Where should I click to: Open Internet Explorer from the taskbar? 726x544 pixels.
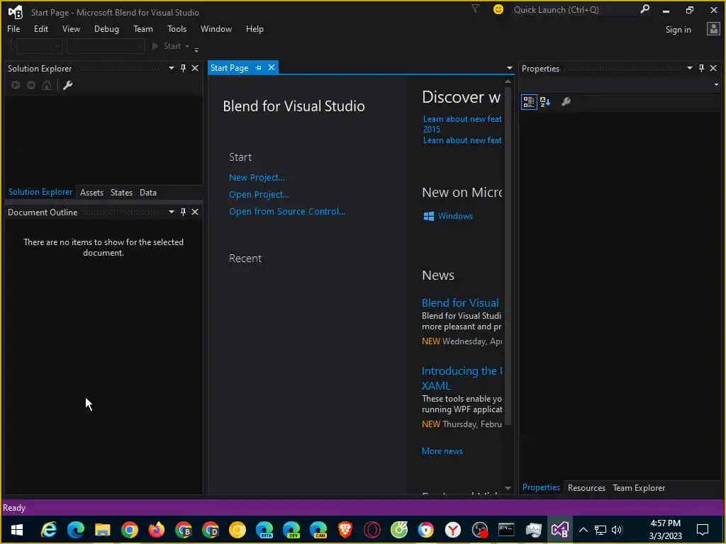49,530
